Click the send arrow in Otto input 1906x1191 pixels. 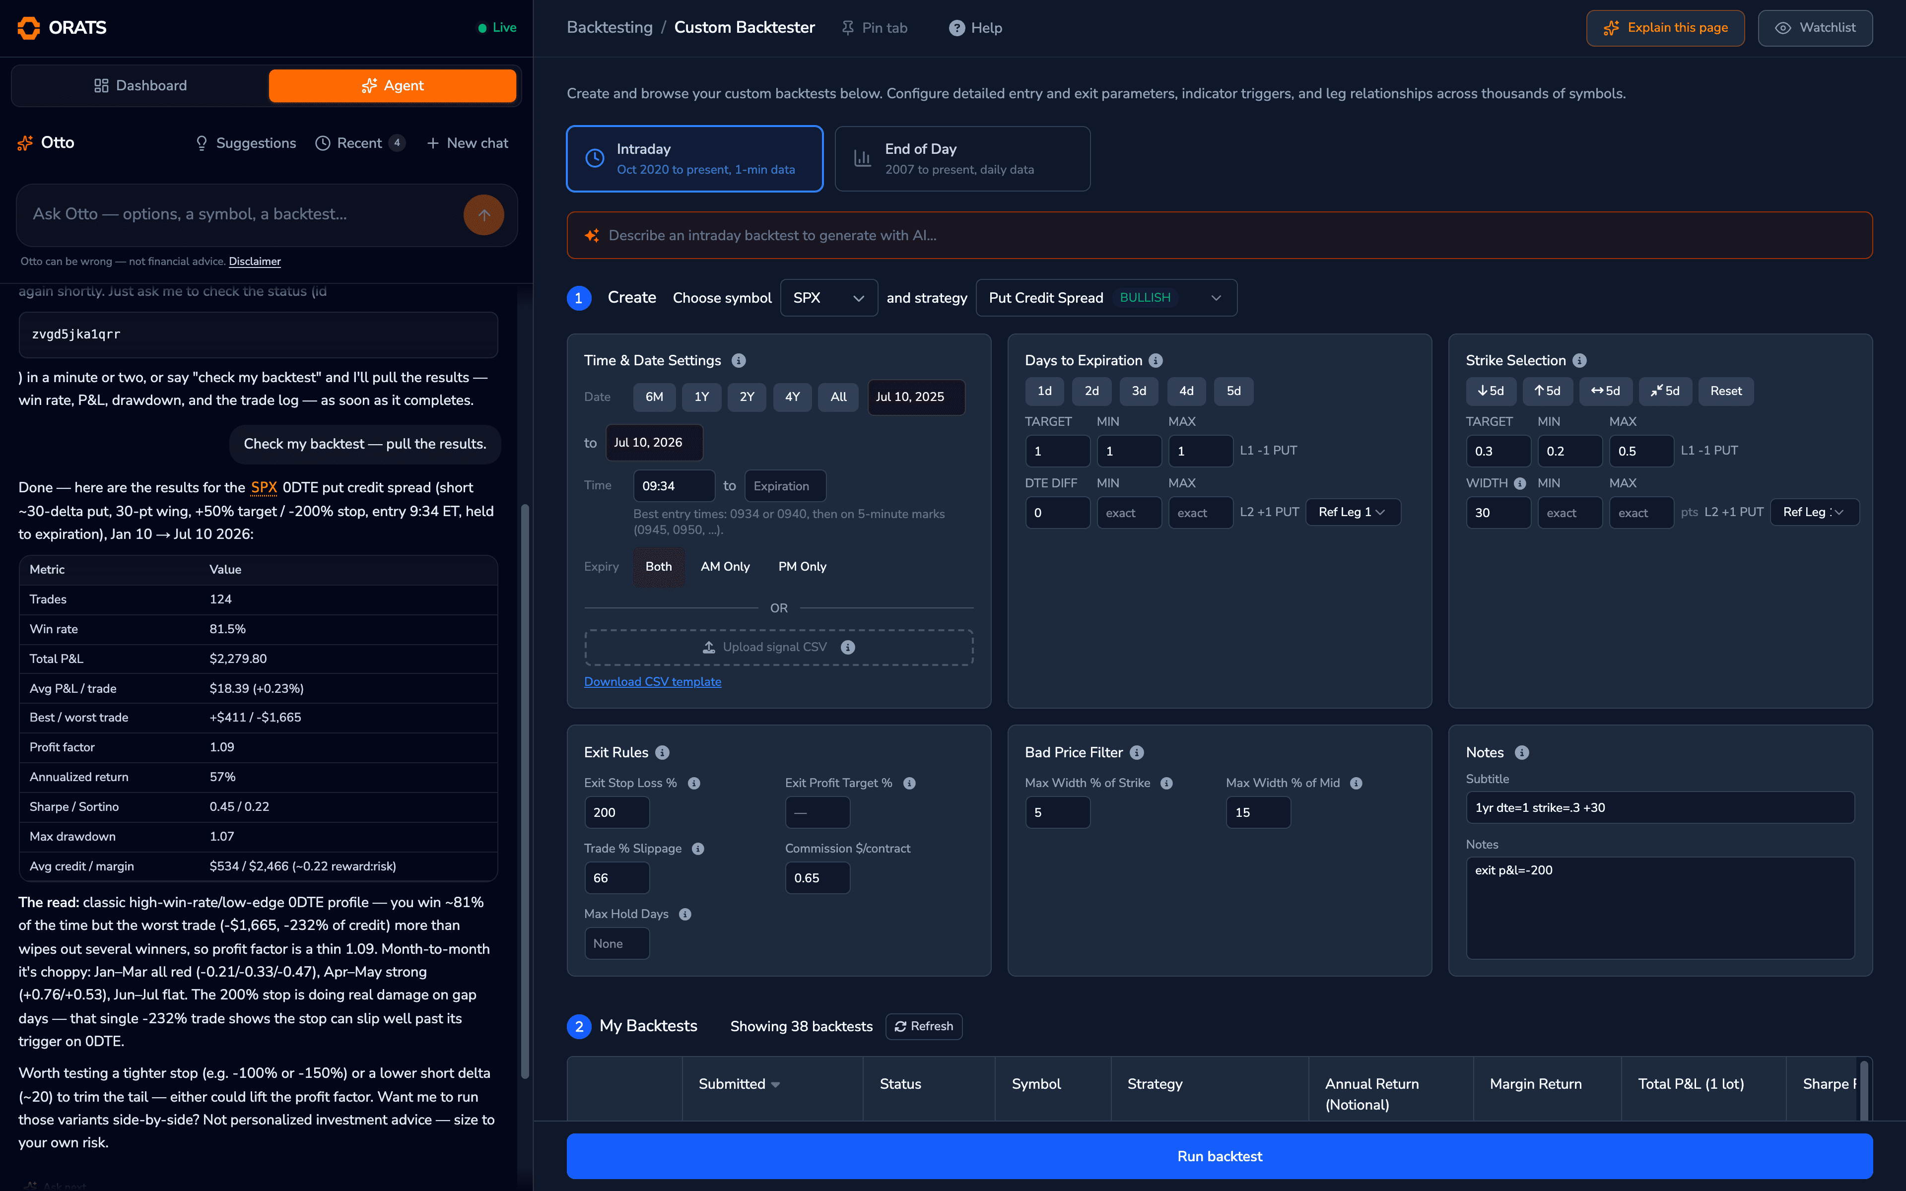pos(483,214)
